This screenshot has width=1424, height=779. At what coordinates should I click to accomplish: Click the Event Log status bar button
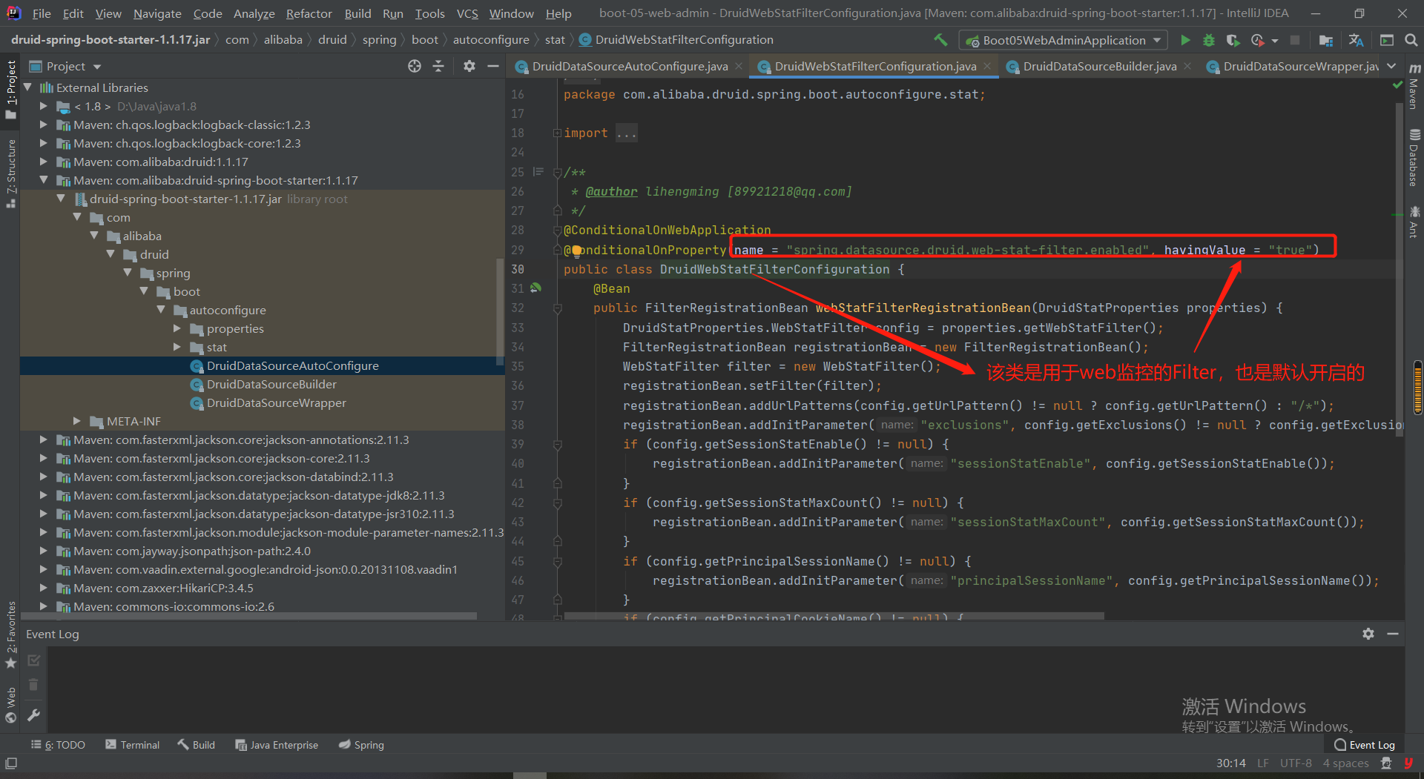[x=1364, y=745]
